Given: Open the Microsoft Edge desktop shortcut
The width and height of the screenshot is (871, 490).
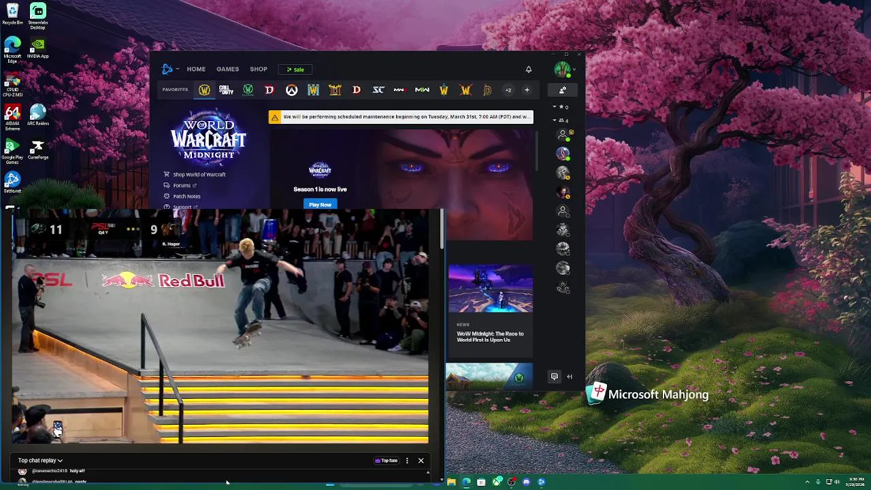Looking at the screenshot, I should coord(12,50).
